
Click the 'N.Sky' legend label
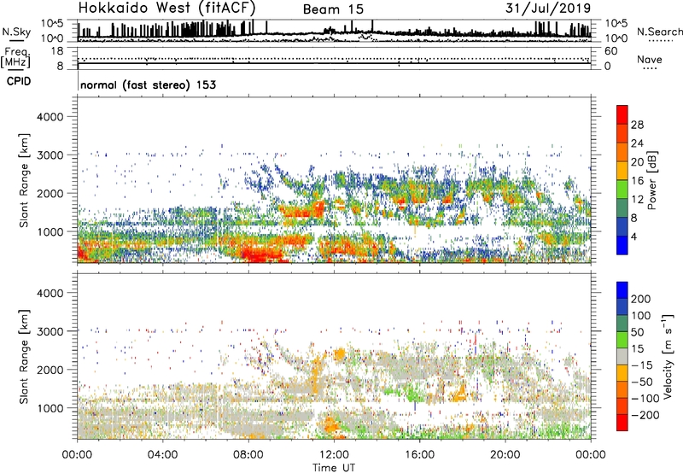coord(16,32)
